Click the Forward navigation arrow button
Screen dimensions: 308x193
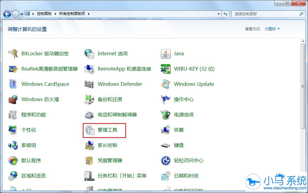click(x=16, y=14)
